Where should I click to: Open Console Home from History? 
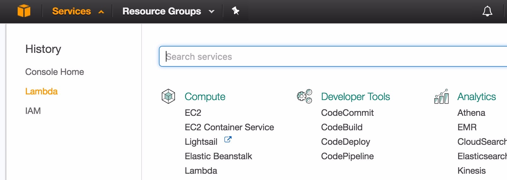point(55,72)
